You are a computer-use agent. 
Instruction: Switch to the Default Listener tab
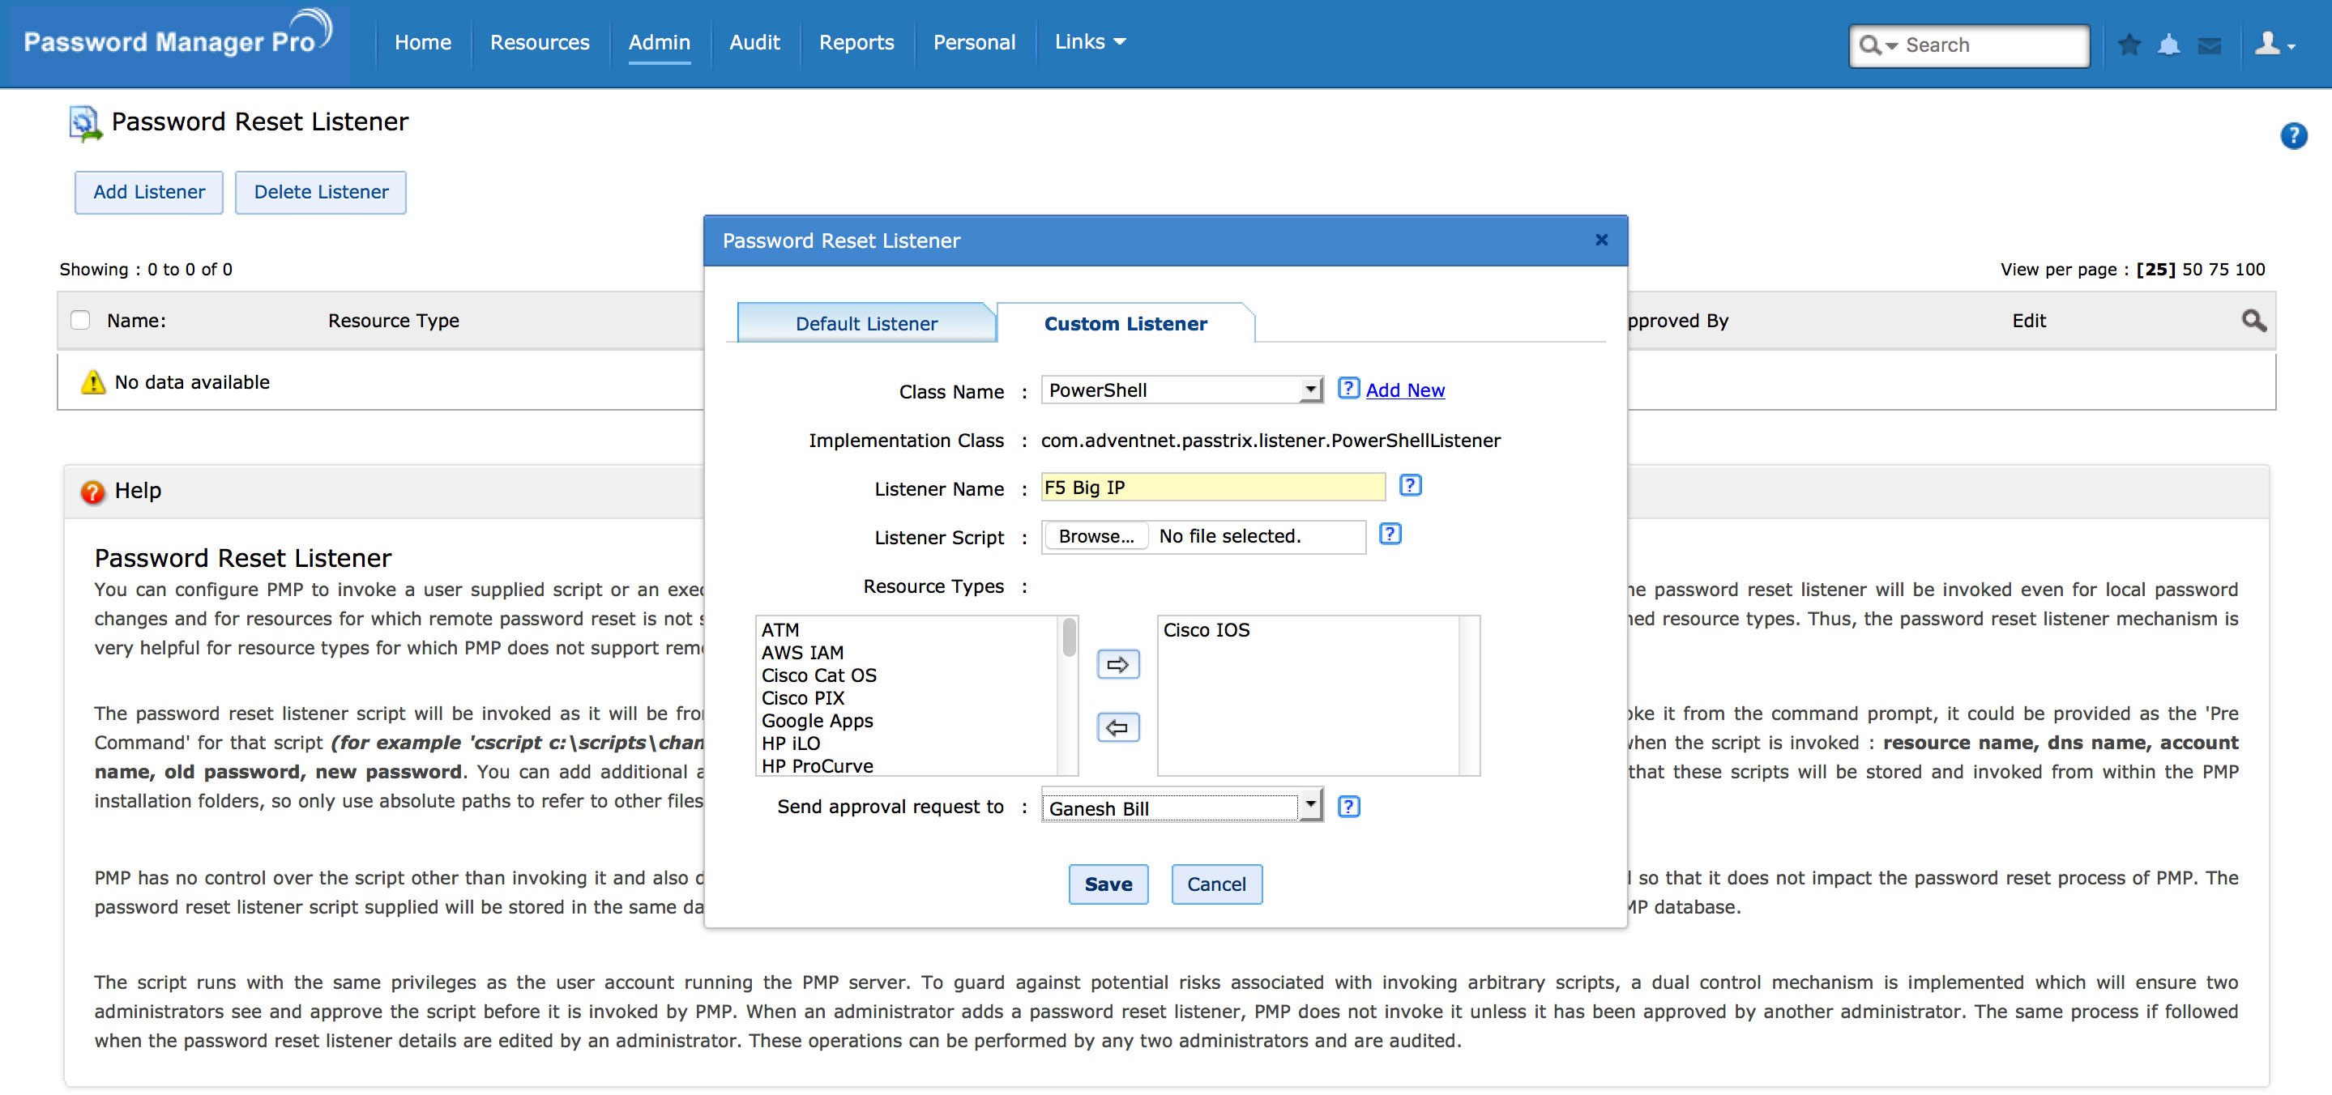tap(865, 324)
